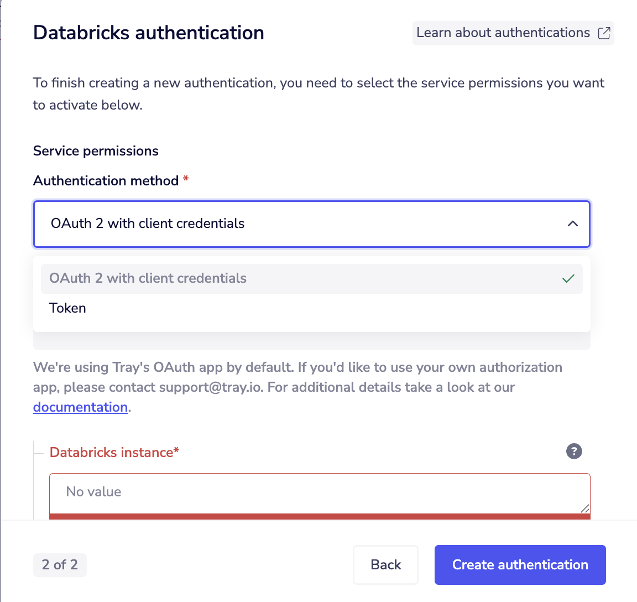Click the Service permissions section heading

click(96, 151)
